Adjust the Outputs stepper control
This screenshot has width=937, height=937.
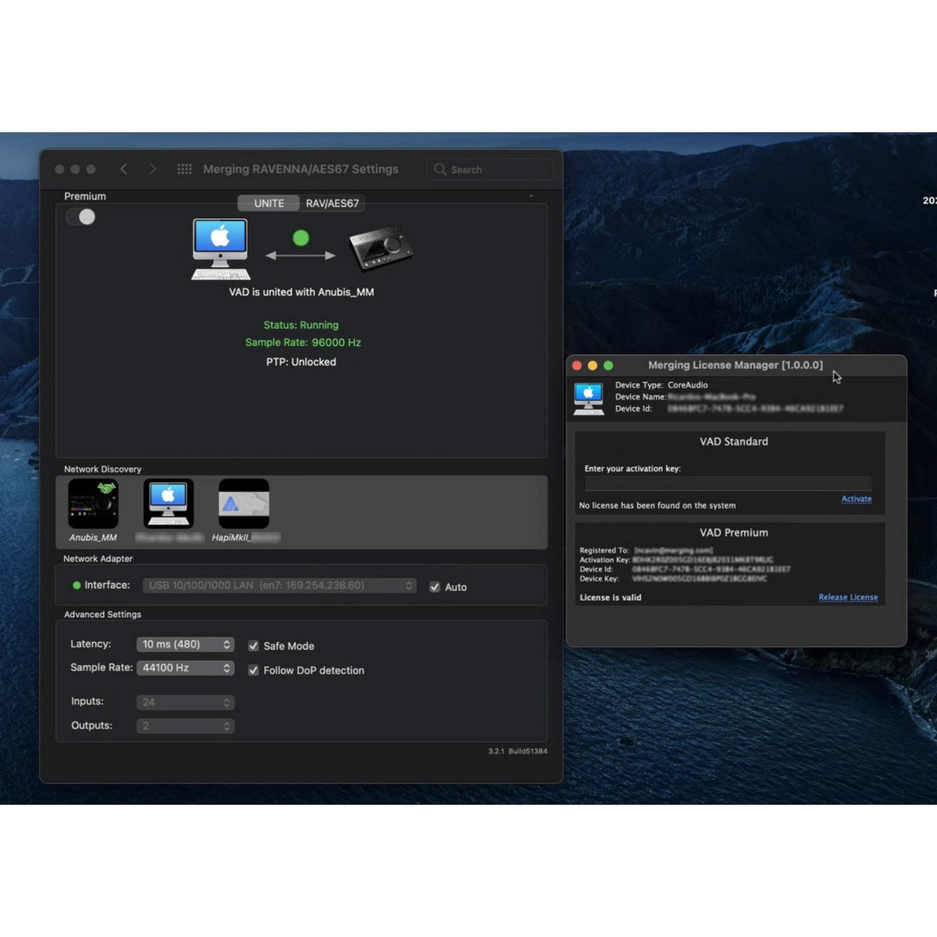(227, 726)
